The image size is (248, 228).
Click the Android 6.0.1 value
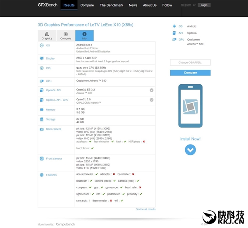click(84, 45)
